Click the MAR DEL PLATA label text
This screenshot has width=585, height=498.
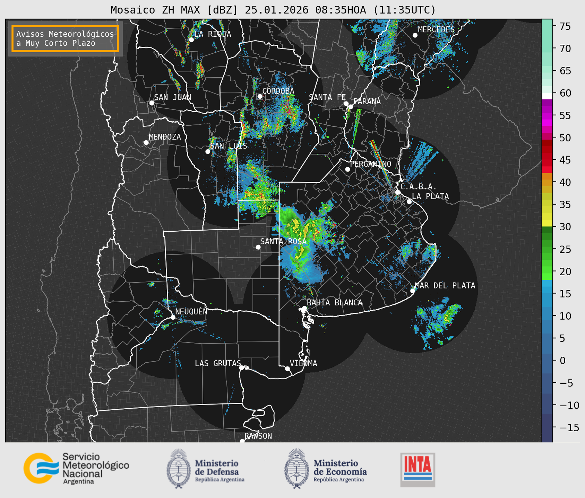coord(445,286)
